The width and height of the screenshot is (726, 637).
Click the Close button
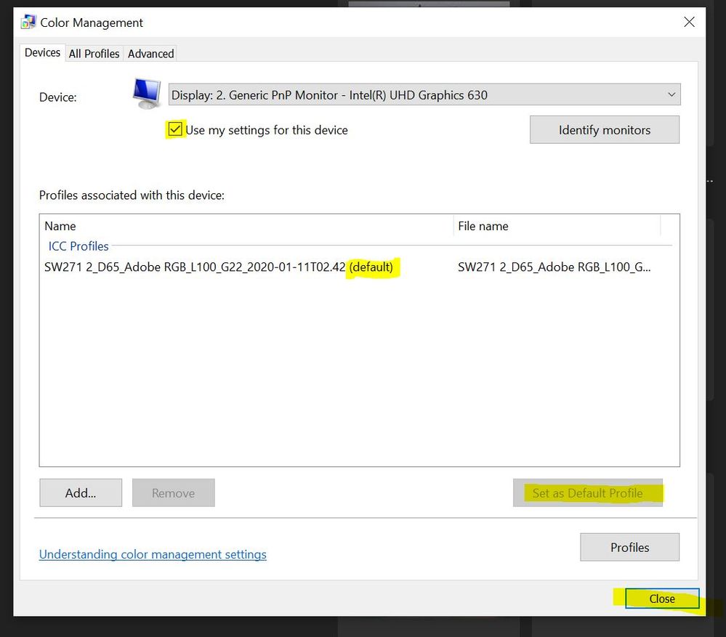pyautogui.click(x=661, y=599)
